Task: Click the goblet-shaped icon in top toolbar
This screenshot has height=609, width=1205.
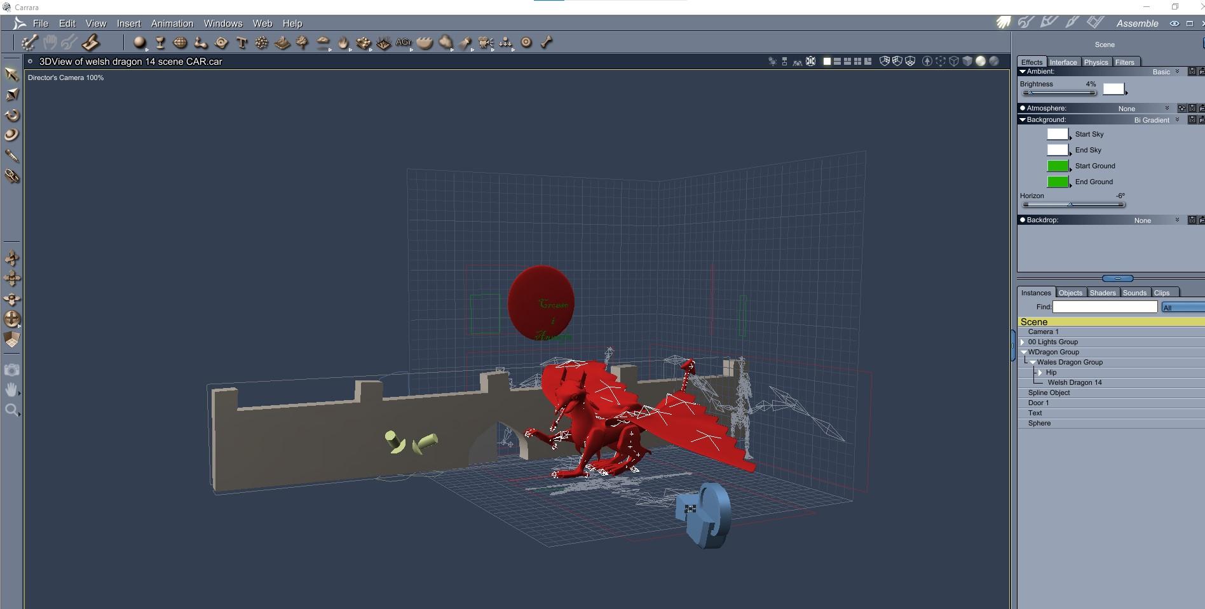Action: 160,43
